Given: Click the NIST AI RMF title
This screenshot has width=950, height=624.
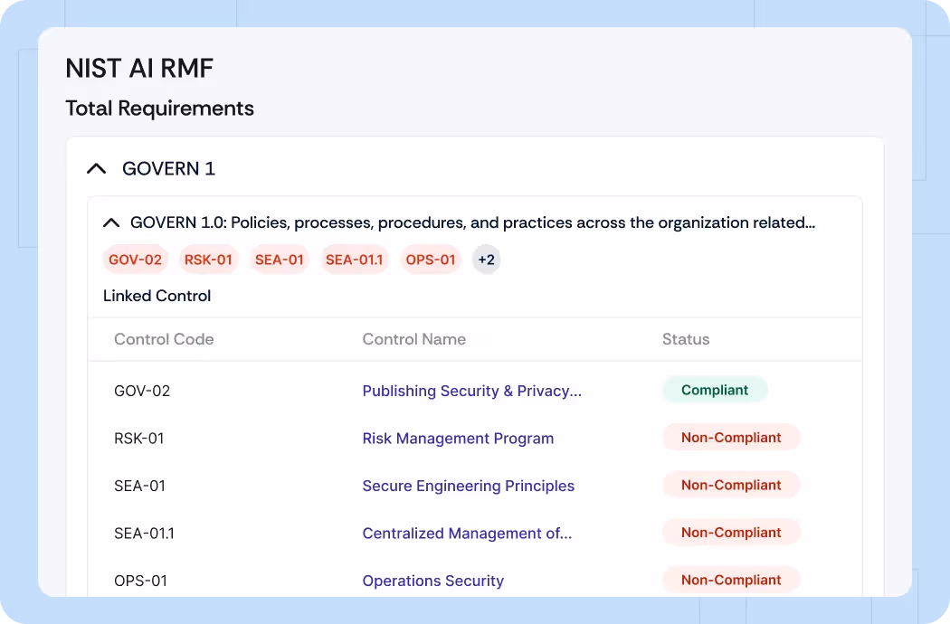Looking at the screenshot, I should [x=139, y=69].
